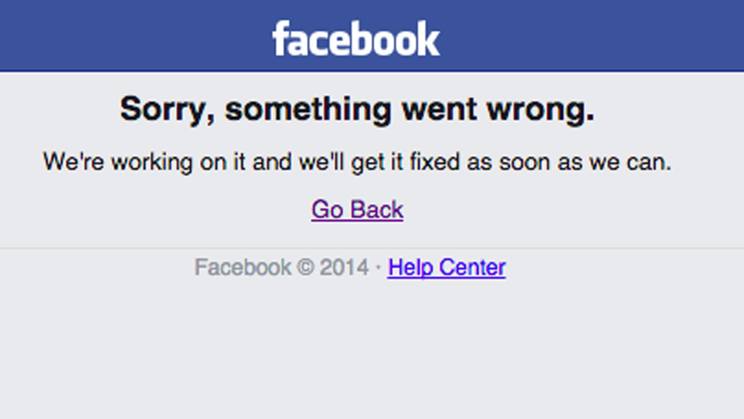
Task: Open the Help Center link
Action: [x=447, y=267]
